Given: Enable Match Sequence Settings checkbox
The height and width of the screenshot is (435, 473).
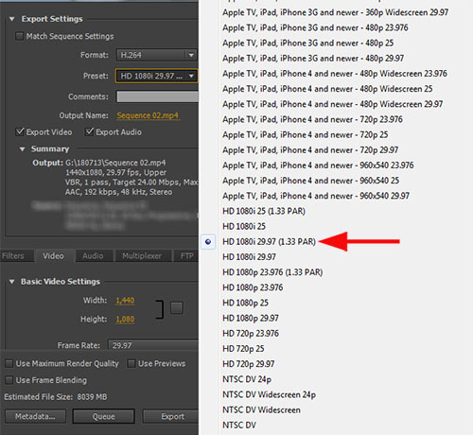Looking at the screenshot, I should pos(19,36).
